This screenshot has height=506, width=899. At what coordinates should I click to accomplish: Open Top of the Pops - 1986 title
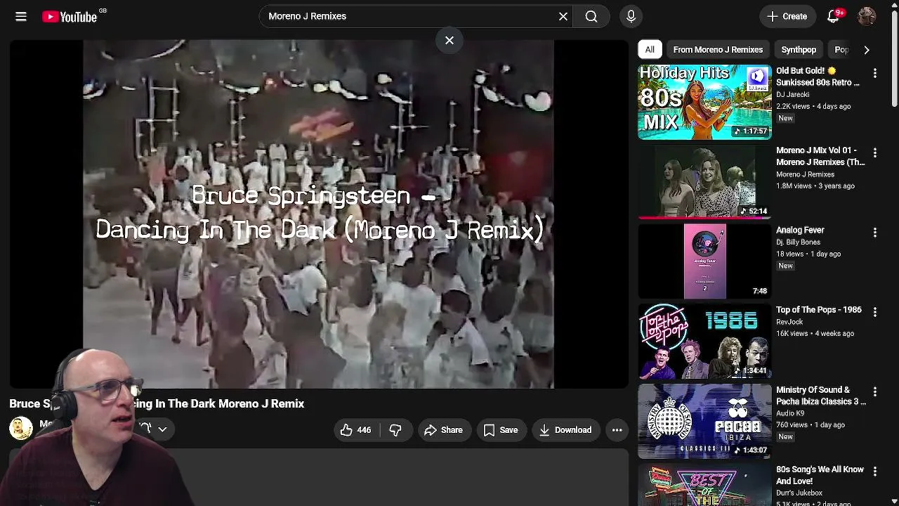pos(819,310)
